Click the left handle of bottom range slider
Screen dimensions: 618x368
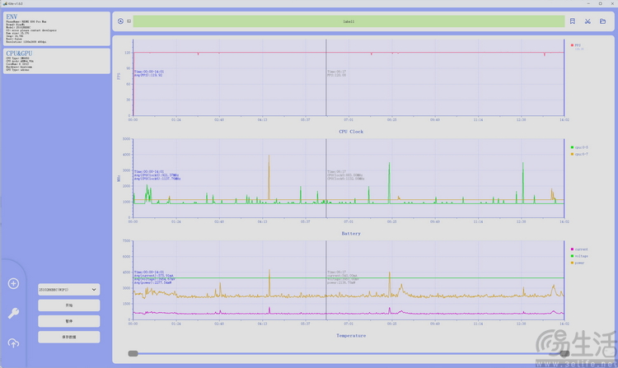(132, 353)
